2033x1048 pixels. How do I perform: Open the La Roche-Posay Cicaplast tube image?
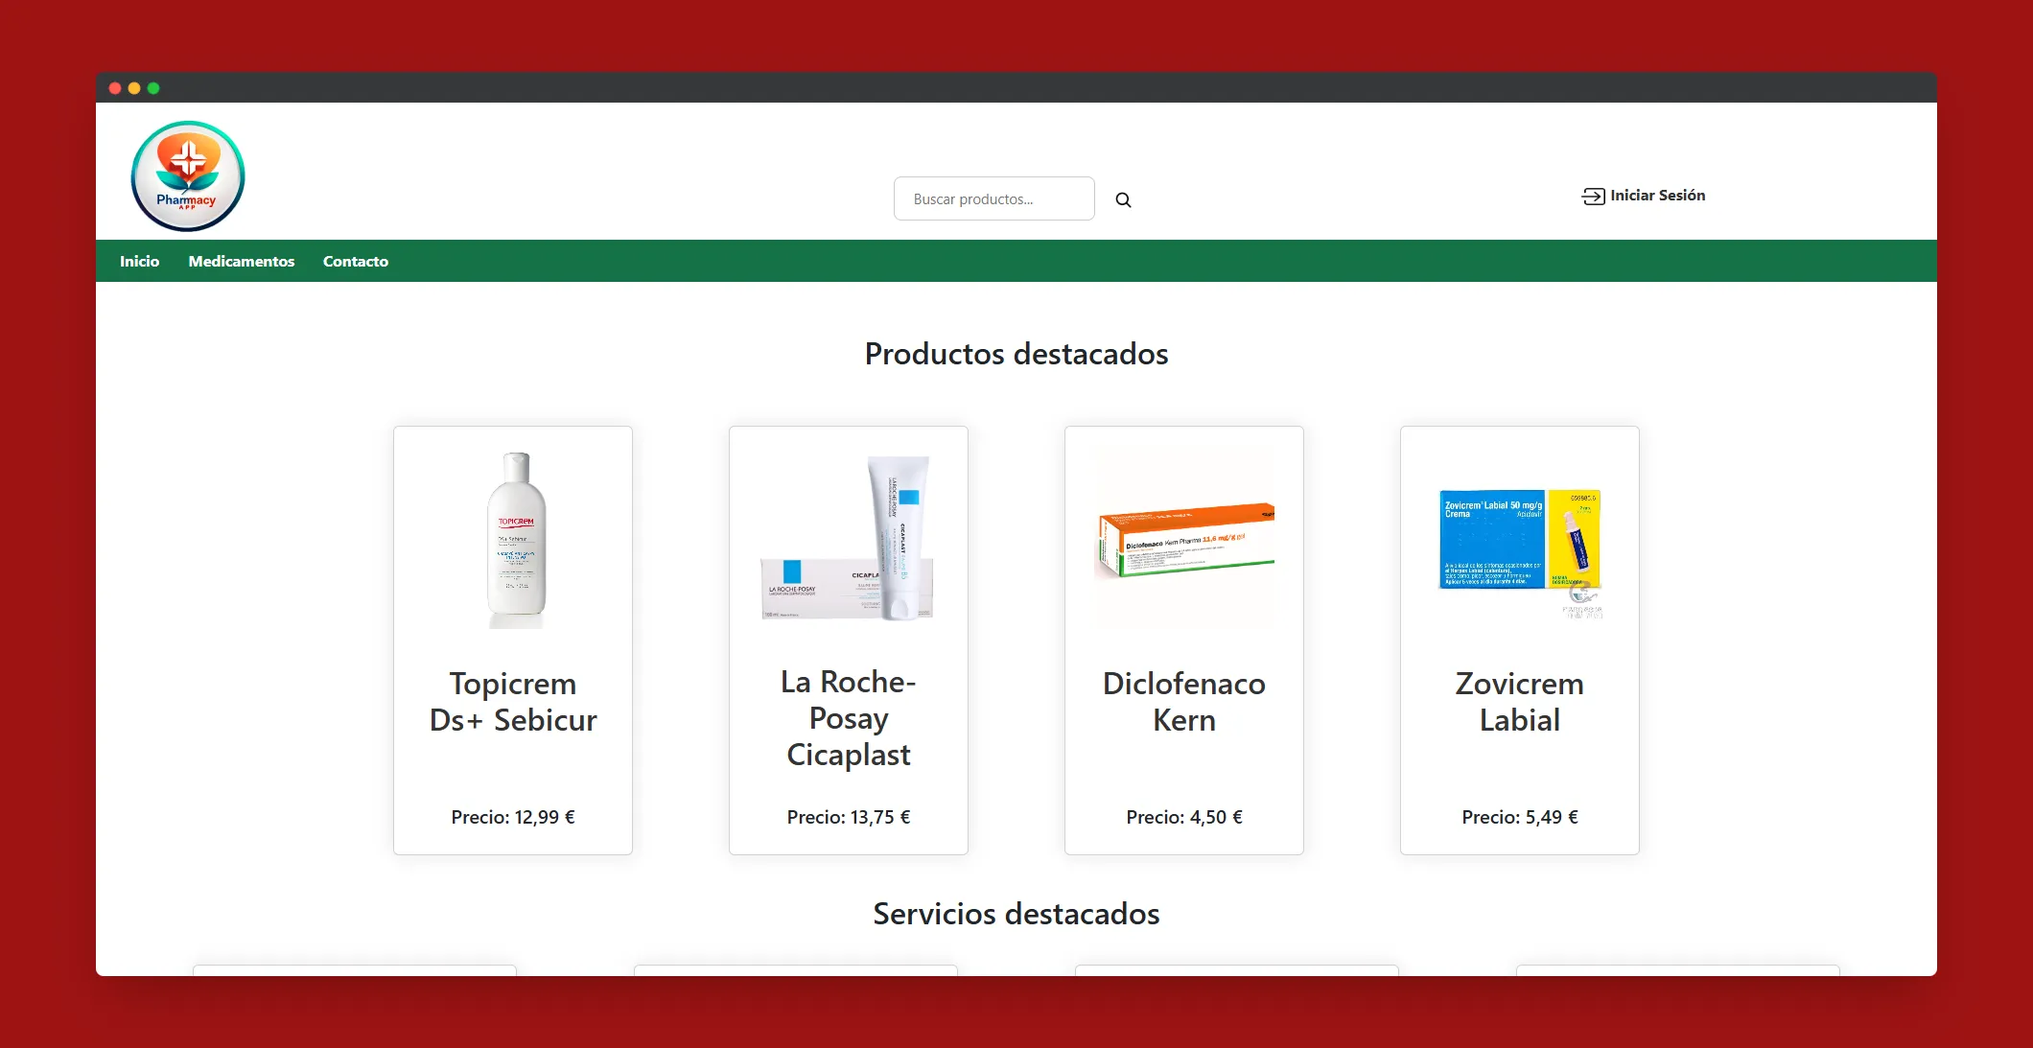point(849,539)
